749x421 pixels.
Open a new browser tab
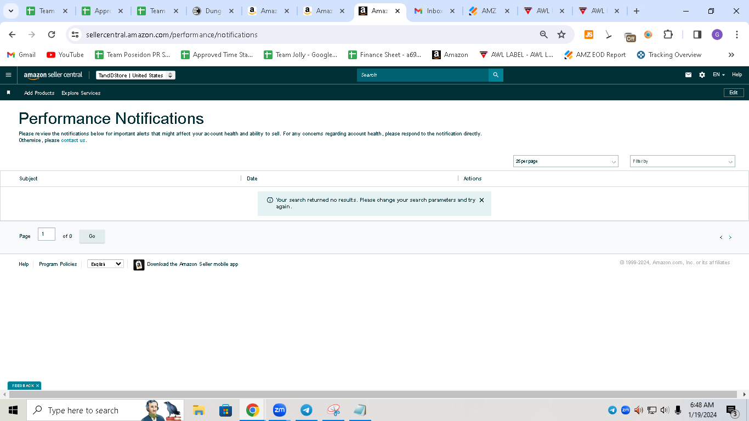point(636,11)
